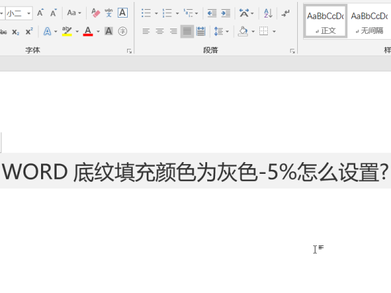The width and height of the screenshot is (391, 293).
Task: Sort text with A-Z icon
Action: click(268, 13)
